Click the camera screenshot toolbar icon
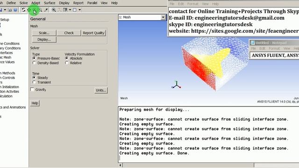The height and width of the screenshot is (168, 299). [x=10, y=10]
